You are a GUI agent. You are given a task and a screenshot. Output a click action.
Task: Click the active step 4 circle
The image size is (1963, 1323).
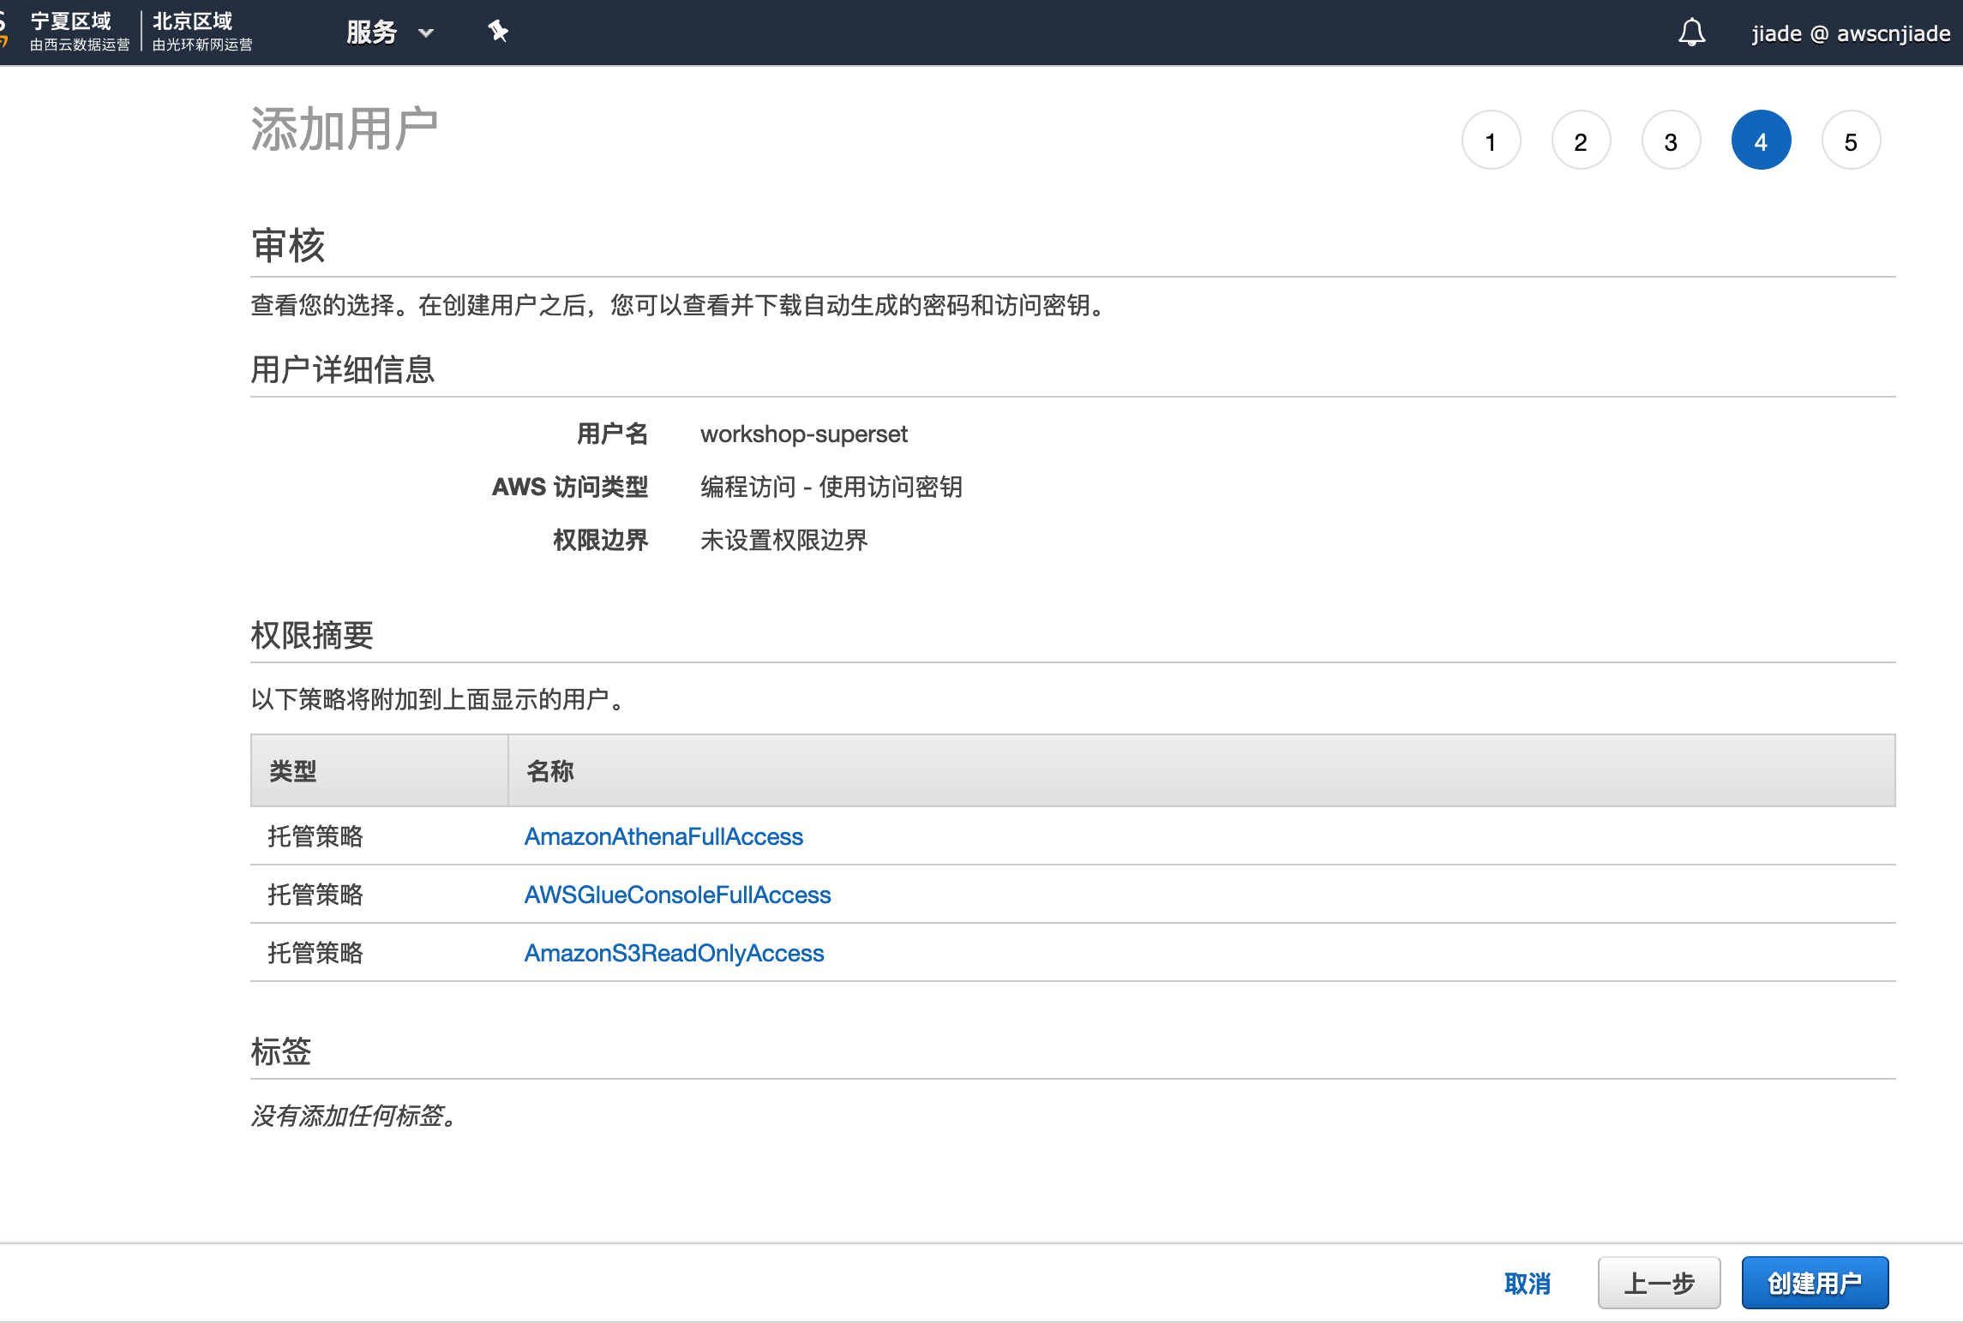pos(1761,141)
